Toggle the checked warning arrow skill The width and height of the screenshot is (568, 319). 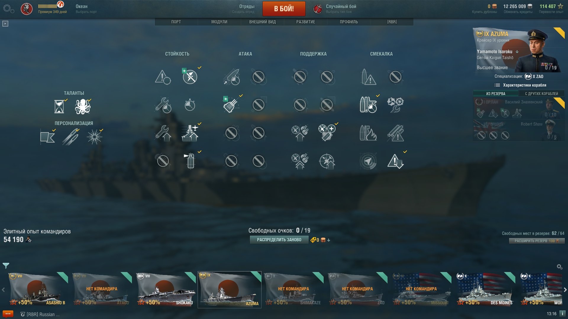pyautogui.click(x=396, y=161)
